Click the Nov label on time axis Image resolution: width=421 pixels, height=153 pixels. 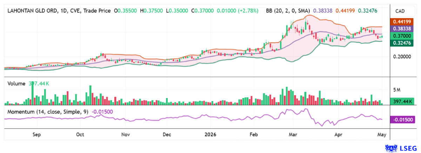126,134
